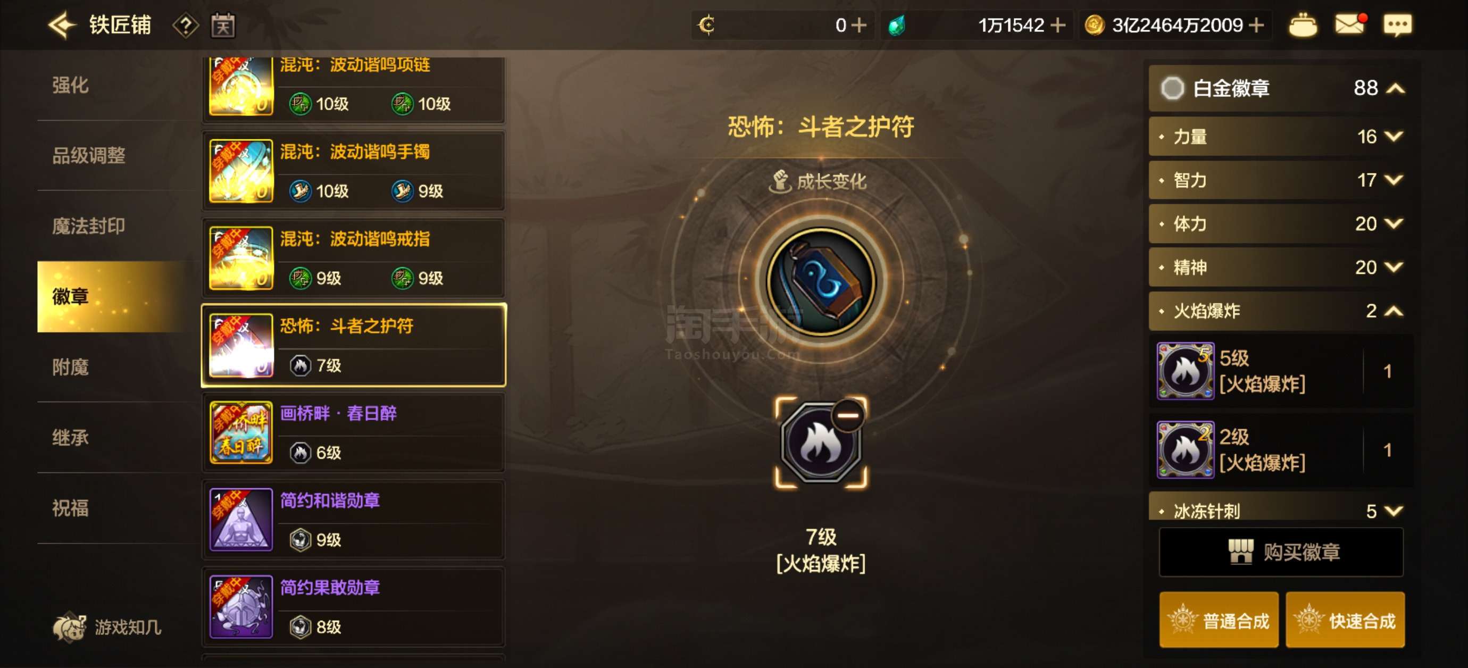
Task: Open the mail envelope icon
Action: (1349, 24)
